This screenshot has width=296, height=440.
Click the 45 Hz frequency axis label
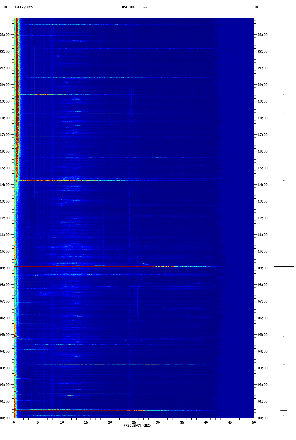230,422
